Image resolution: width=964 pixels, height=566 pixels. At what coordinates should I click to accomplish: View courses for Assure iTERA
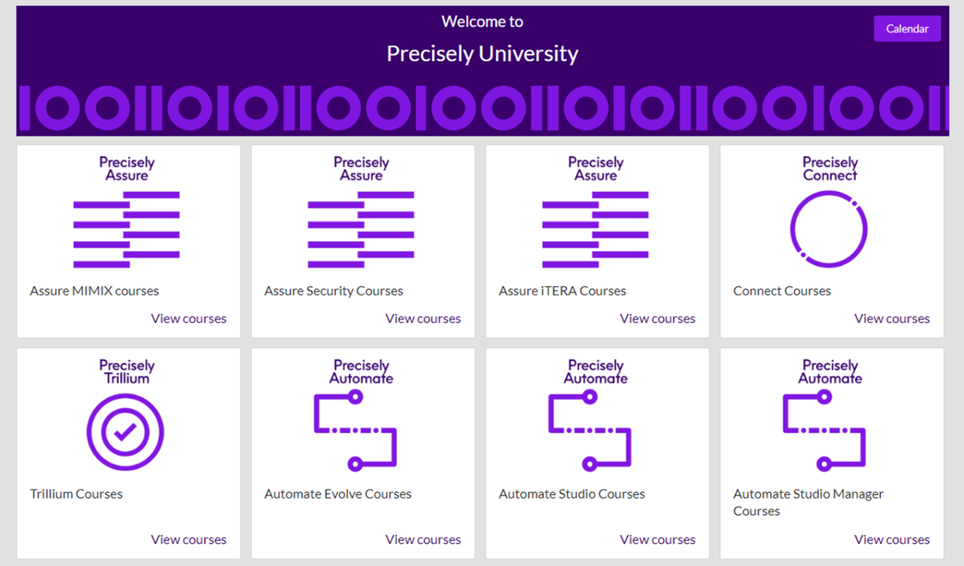pyautogui.click(x=657, y=318)
